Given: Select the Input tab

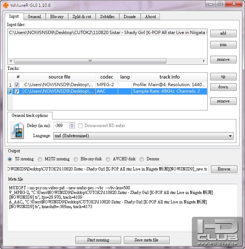Looking at the screenshot, I should click(14, 16).
